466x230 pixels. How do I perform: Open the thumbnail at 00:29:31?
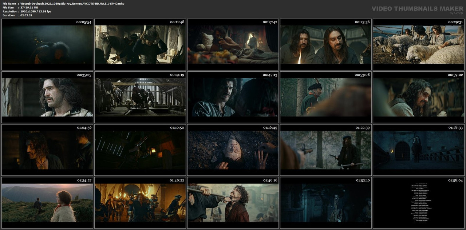click(x=419, y=45)
